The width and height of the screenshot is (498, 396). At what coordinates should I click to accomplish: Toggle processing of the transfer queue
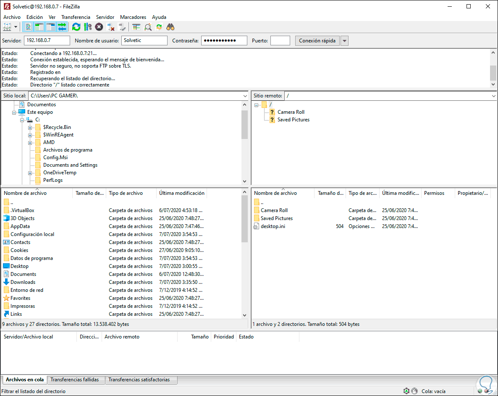pyautogui.click(x=88, y=27)
